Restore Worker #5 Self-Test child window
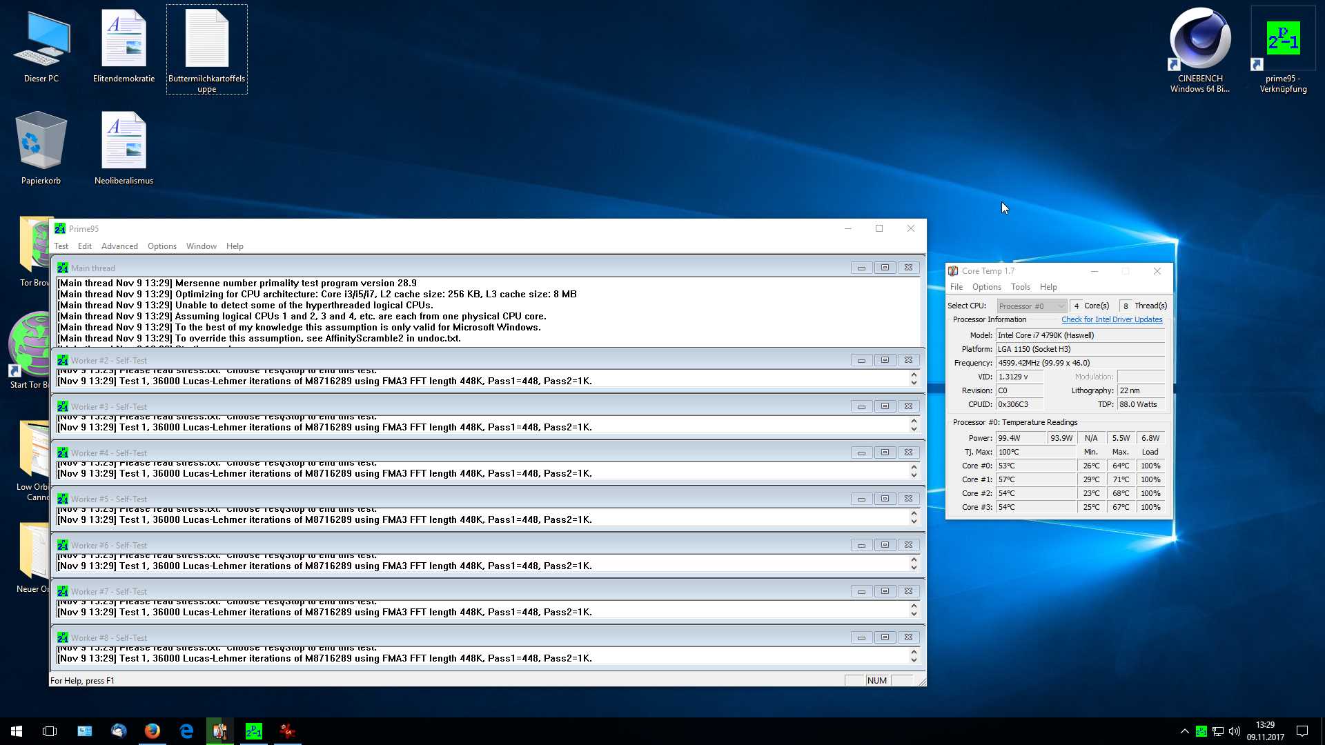The width and height of the screenshot is (1325, 745). tap(885, 499)
